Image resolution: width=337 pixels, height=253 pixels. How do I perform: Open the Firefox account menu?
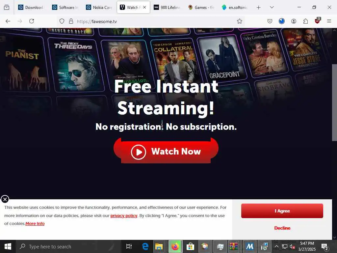[x=294, y=21]
